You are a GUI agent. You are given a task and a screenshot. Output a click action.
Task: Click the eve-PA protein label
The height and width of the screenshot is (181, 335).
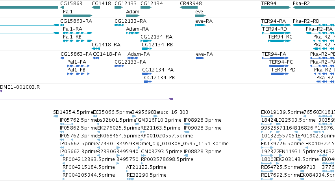coord(204,54)
